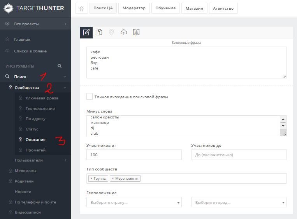Select Описание search tool
The width and height of the screenshot is (297, 219).
point(35,140)
